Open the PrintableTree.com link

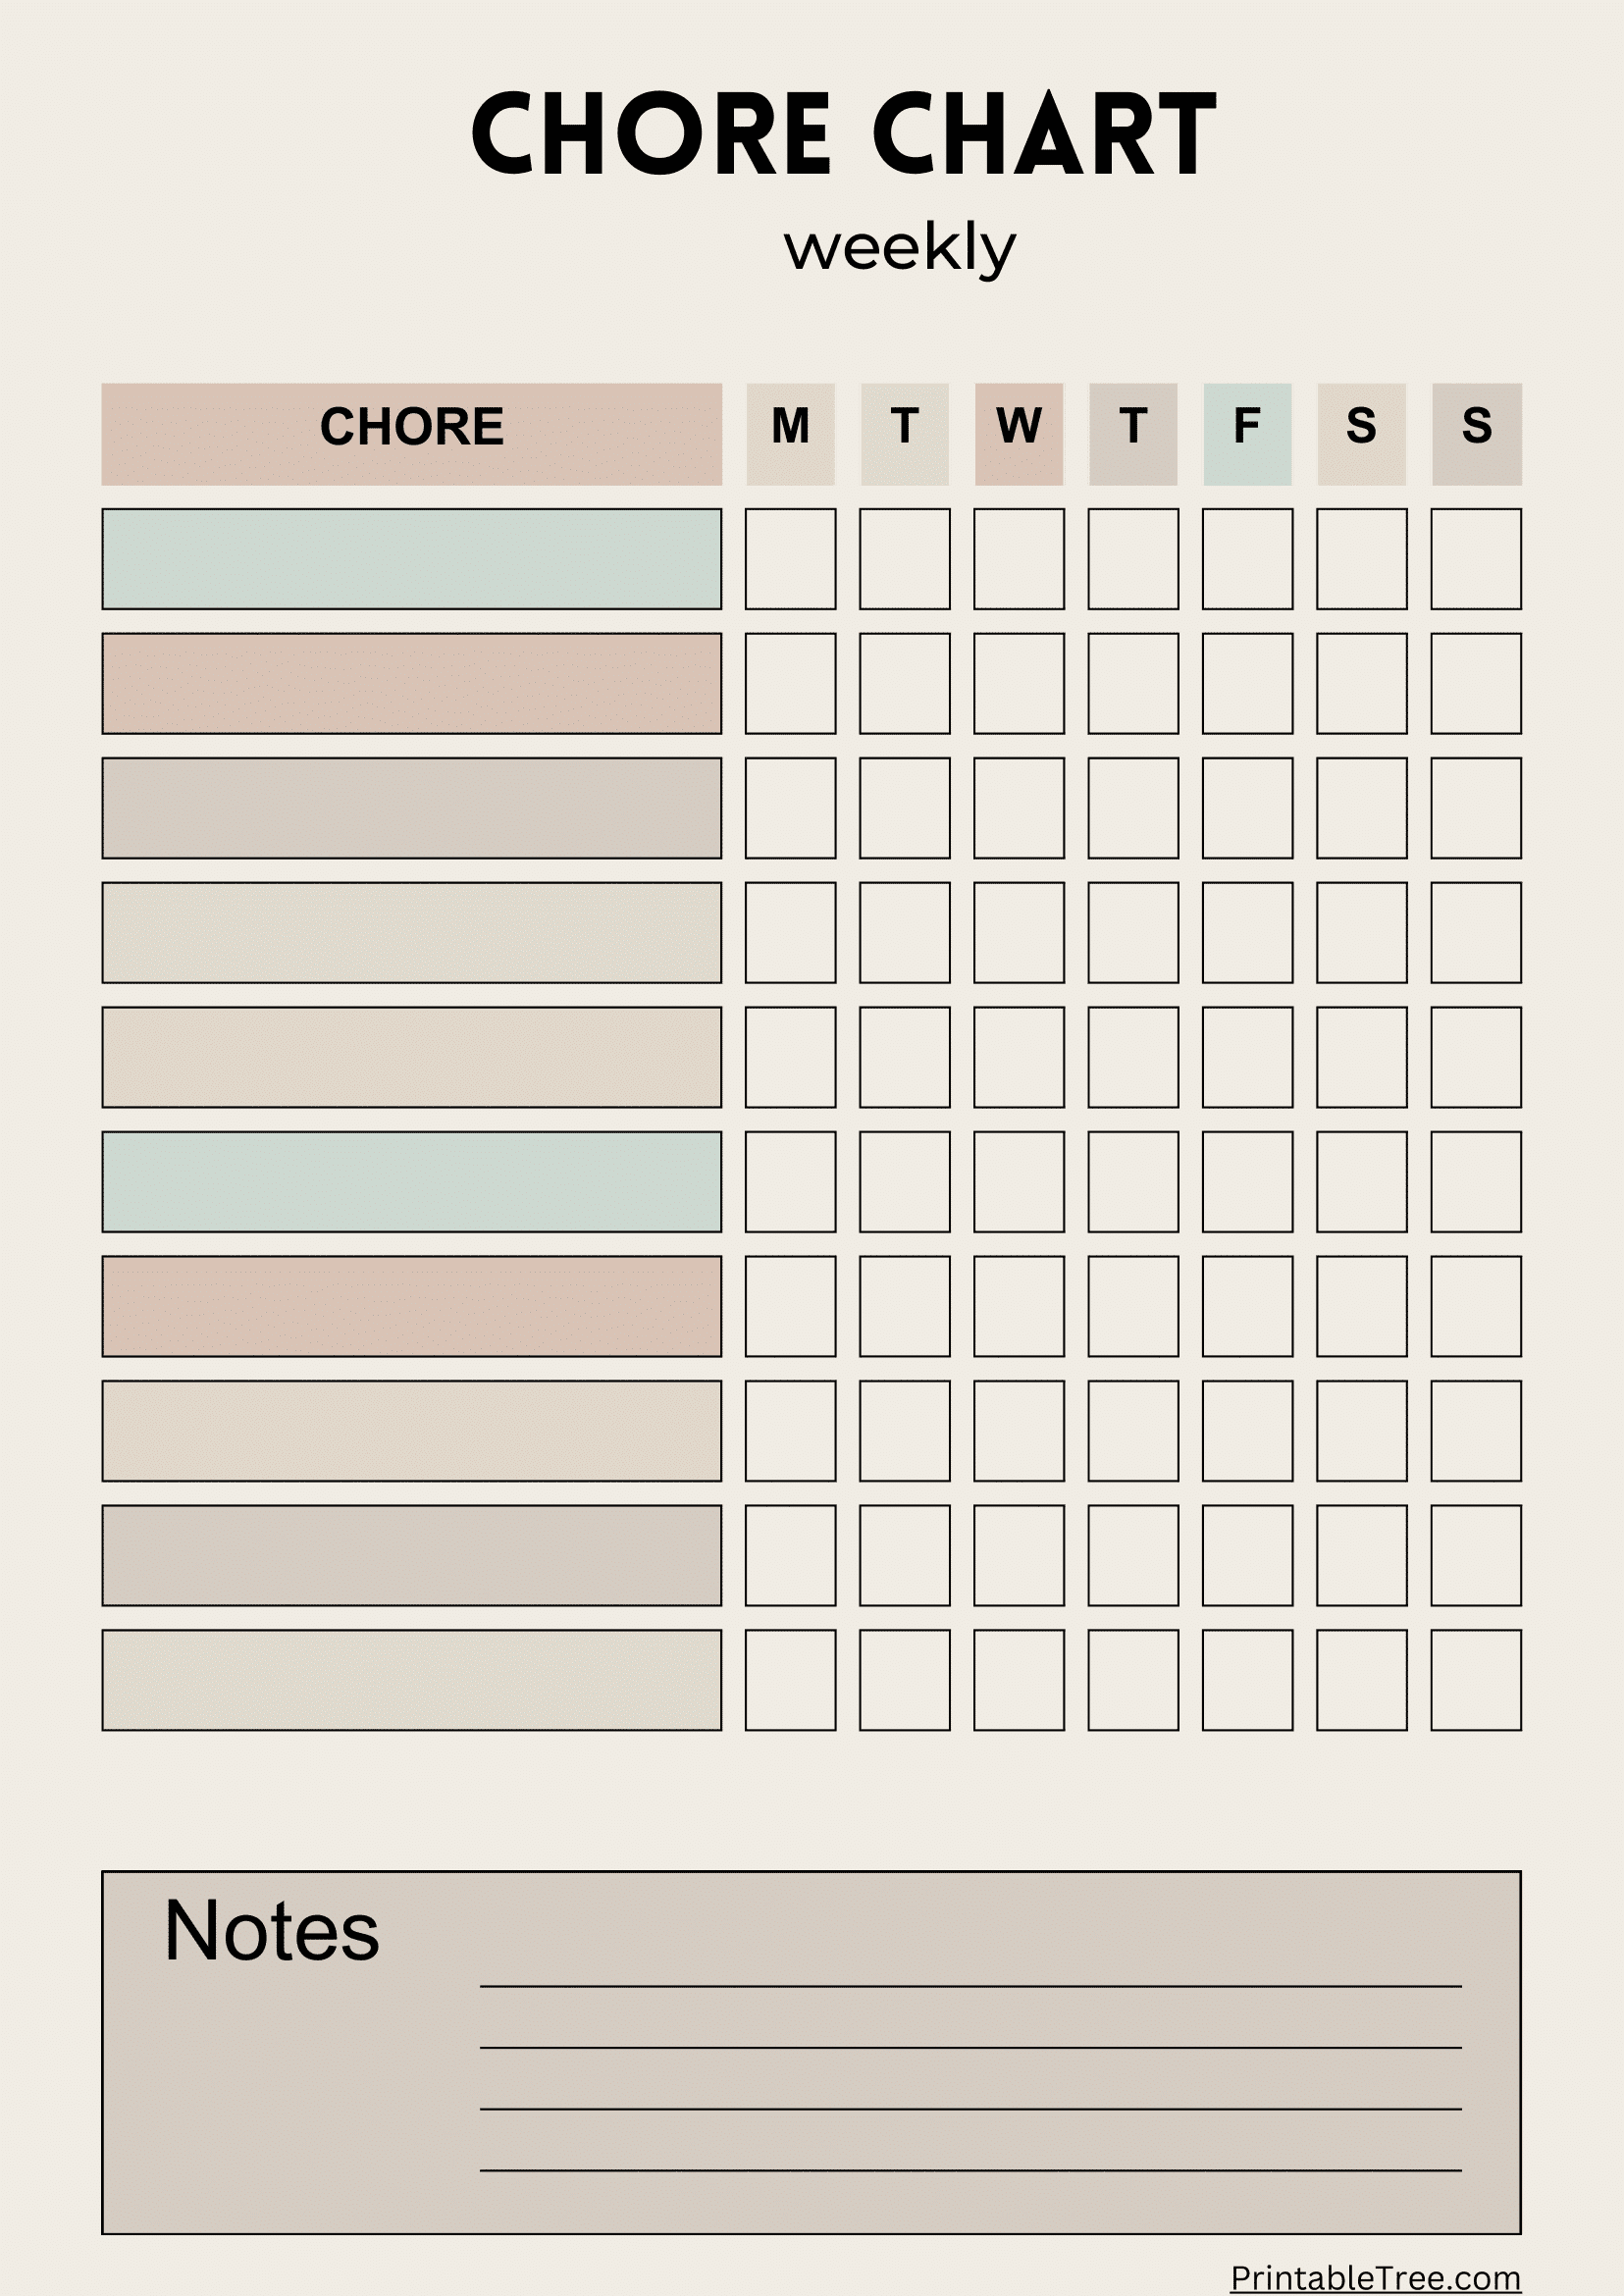pyautogui.click(x=1375, y=2277)
